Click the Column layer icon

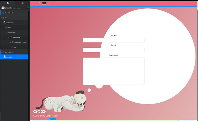[x=9, y=32]
